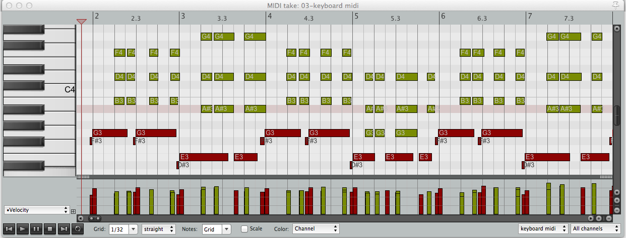Toggle the repeat loop button

coord(78,229)
